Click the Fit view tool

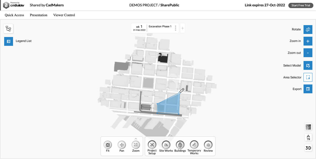pyautogui.click(x=108, y=145)
